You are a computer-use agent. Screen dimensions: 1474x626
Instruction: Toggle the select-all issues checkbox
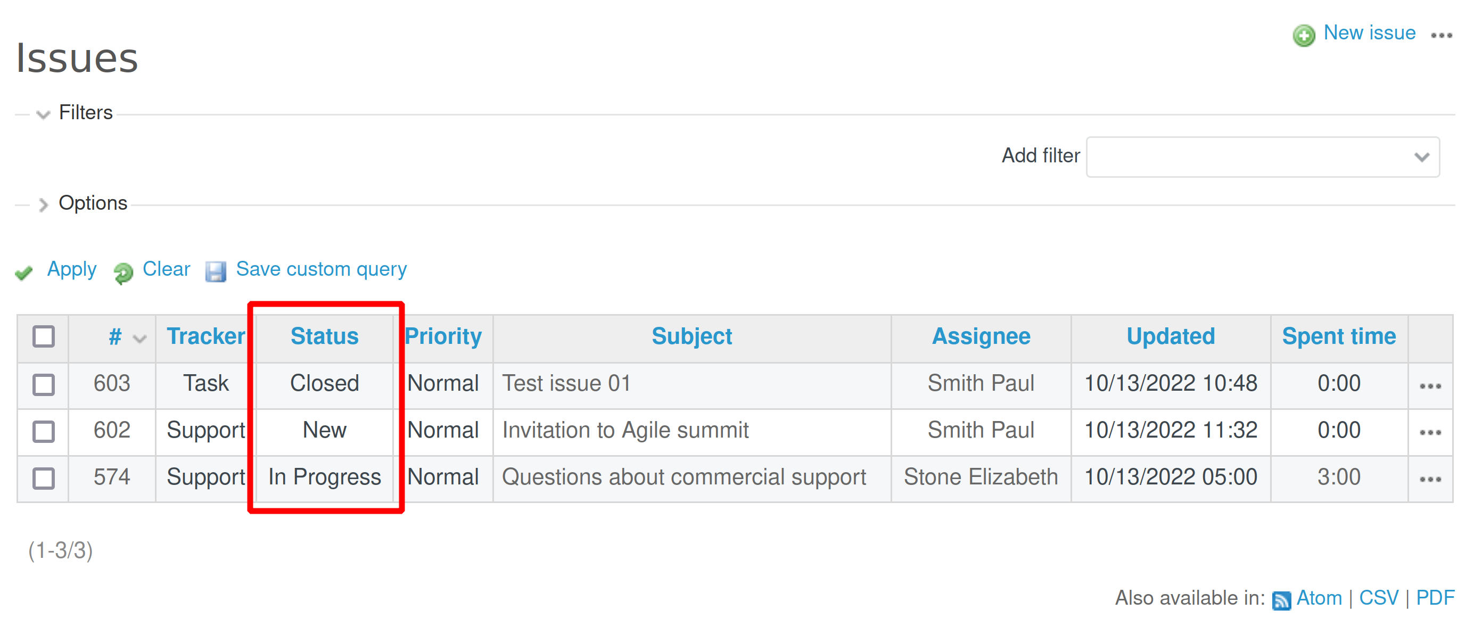(44, 336)
